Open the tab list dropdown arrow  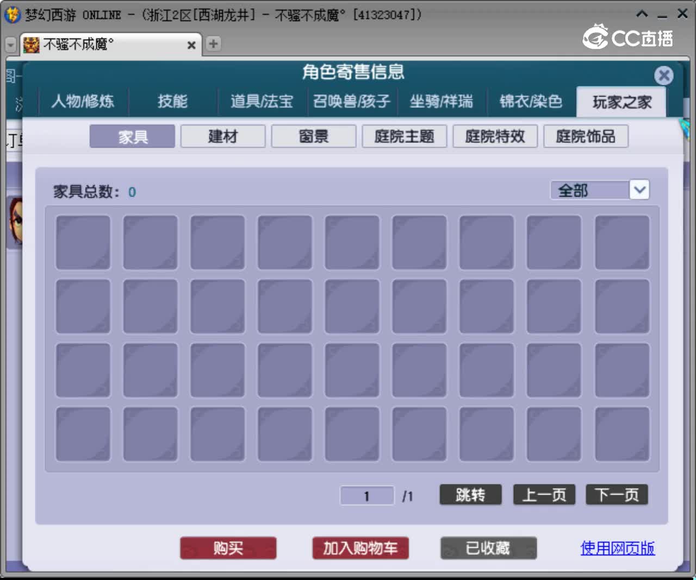[x=10, y=45]
